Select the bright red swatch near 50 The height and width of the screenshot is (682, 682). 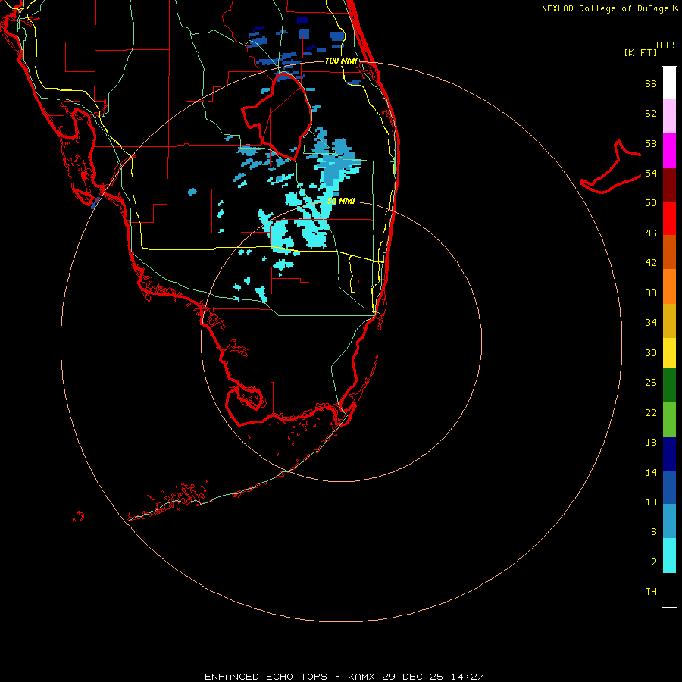(x=669, y=218)
